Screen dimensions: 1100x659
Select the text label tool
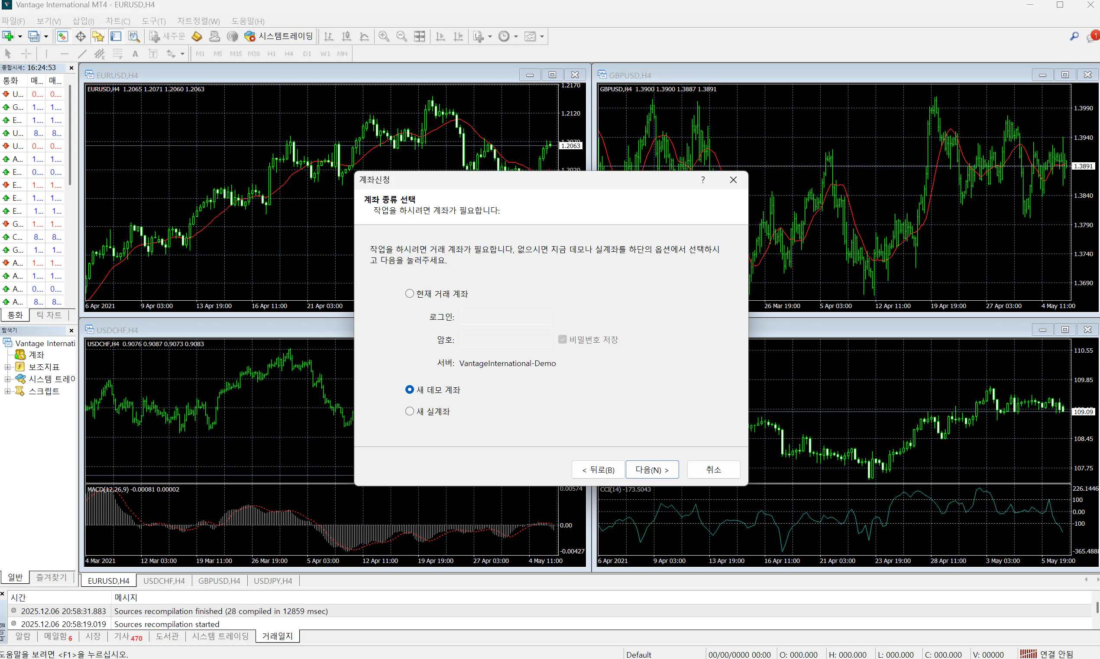tap(153, 54)
